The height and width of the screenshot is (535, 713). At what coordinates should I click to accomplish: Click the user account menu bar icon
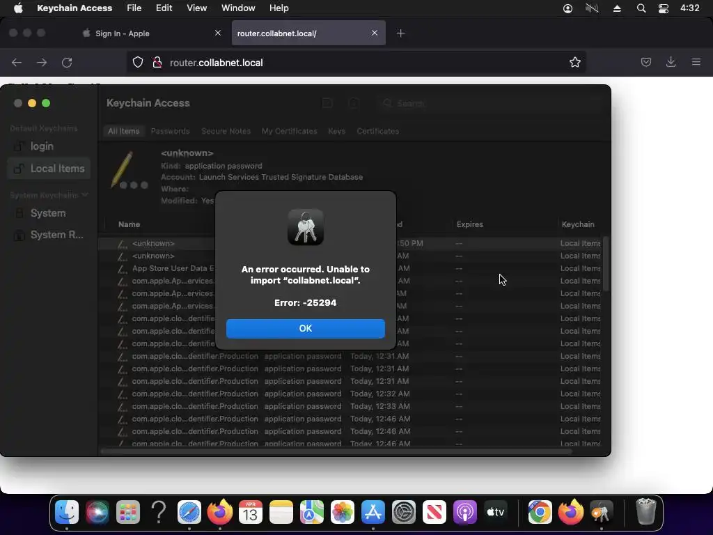click(567, 8)
